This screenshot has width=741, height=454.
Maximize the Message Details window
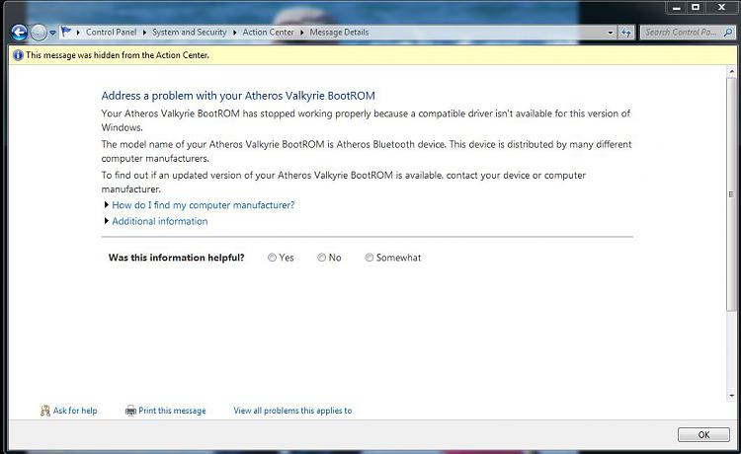pyautogui.click(x=696, y=7)
